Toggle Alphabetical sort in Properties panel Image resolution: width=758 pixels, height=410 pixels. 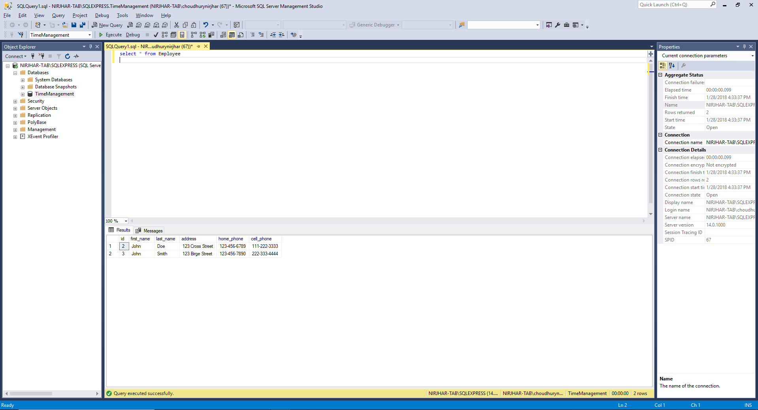pyautogui.click(x=672, y=66)
